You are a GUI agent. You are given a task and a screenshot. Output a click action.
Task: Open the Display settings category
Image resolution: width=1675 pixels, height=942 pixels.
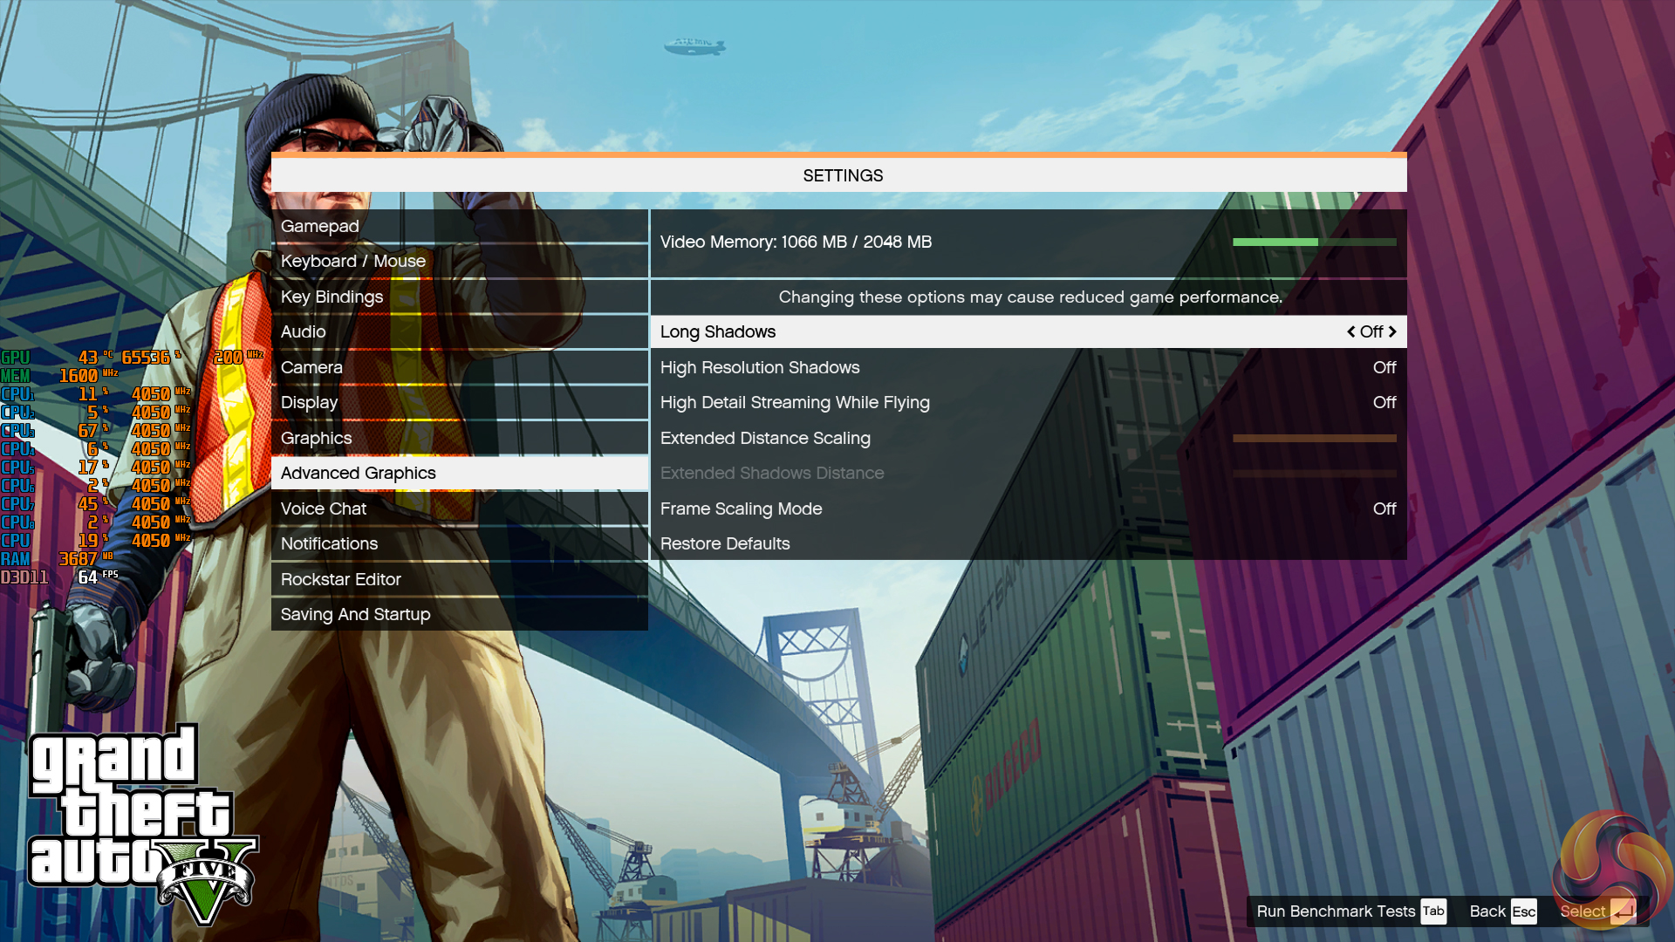click(x=309, y=402)
